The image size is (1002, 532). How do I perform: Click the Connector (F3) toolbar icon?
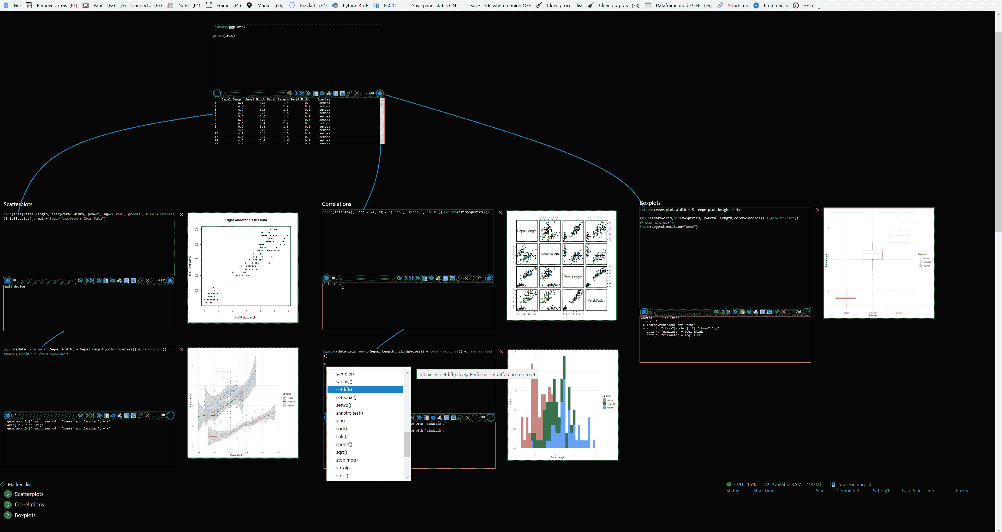(x=123, y=5)
